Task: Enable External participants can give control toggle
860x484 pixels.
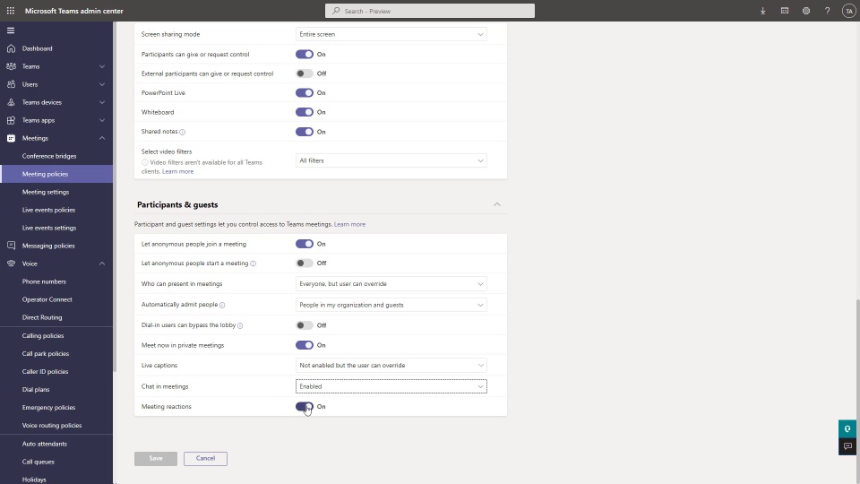Action: 305,73
